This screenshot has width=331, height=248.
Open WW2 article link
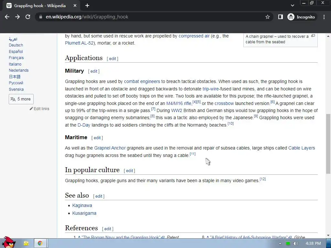point(177,110)
